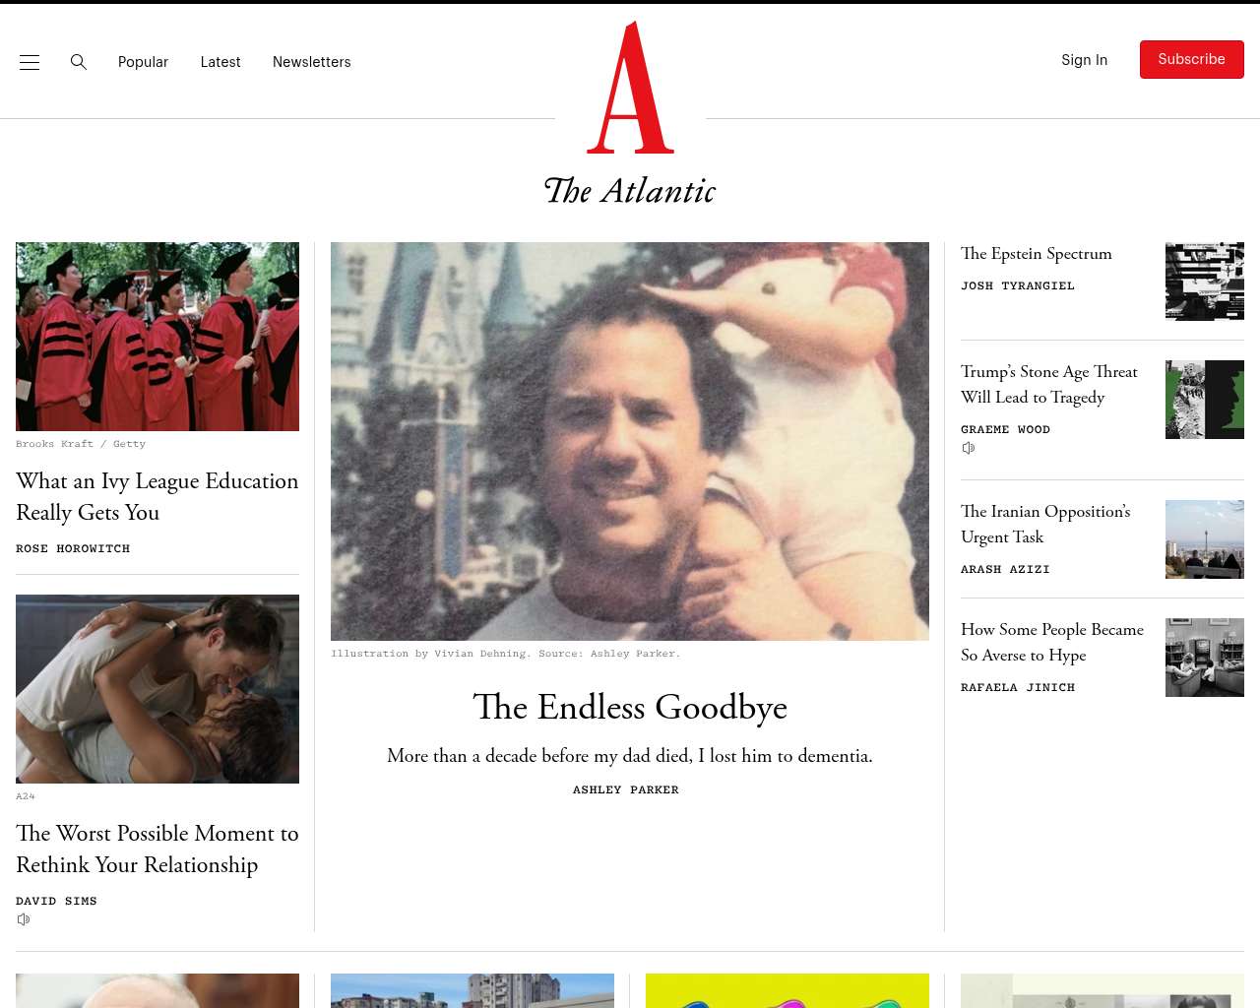The image size is (1260, 1008).
Task: Click the Averse to Hype thumbnail
Action: point(1205,658)
